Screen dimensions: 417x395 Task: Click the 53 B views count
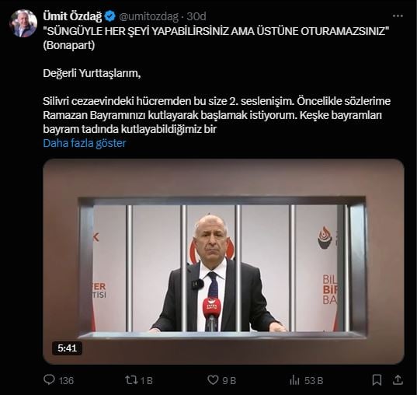click(x=314, y=380)
